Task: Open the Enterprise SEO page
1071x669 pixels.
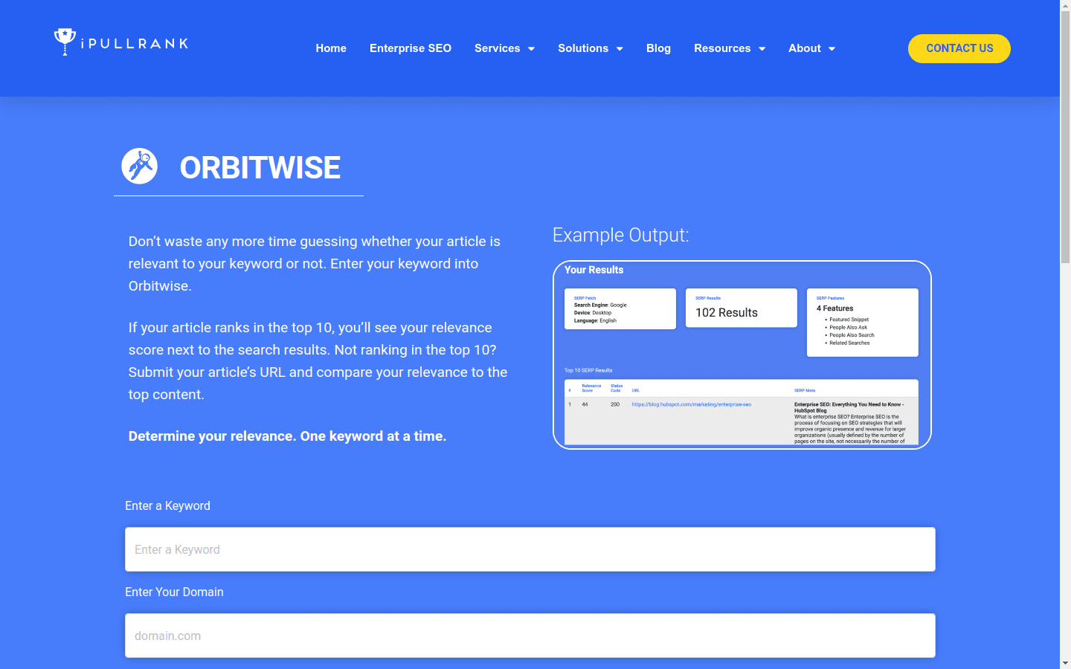Action: point(411,48)
